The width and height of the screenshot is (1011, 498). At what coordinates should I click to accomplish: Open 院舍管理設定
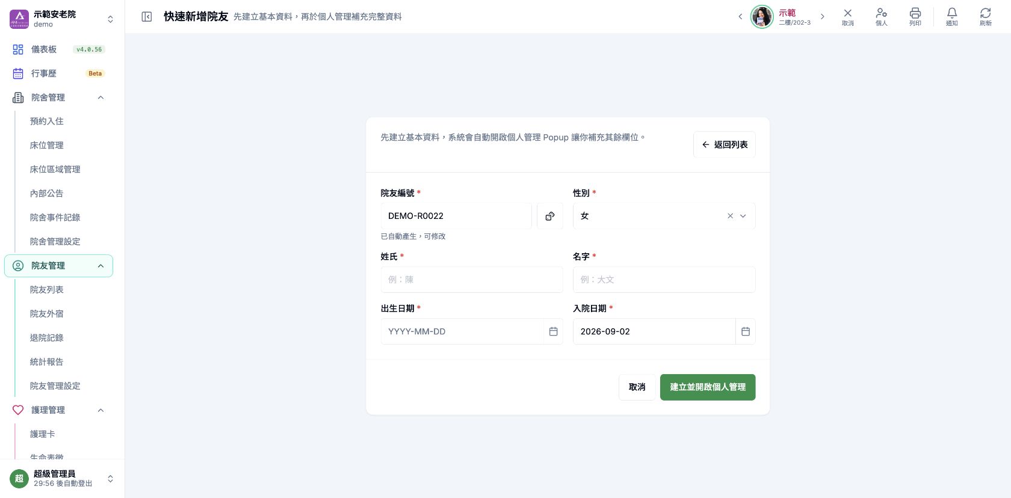point(55,242)
